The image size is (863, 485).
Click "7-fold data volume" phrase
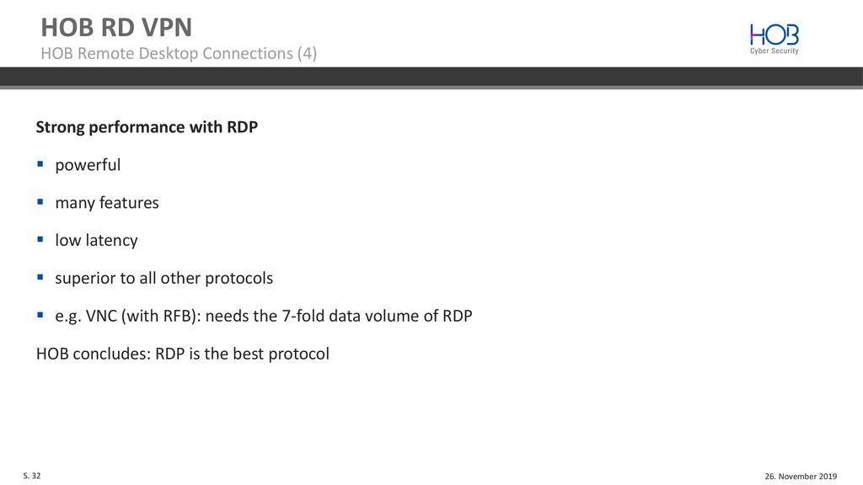tap(350, 317)
